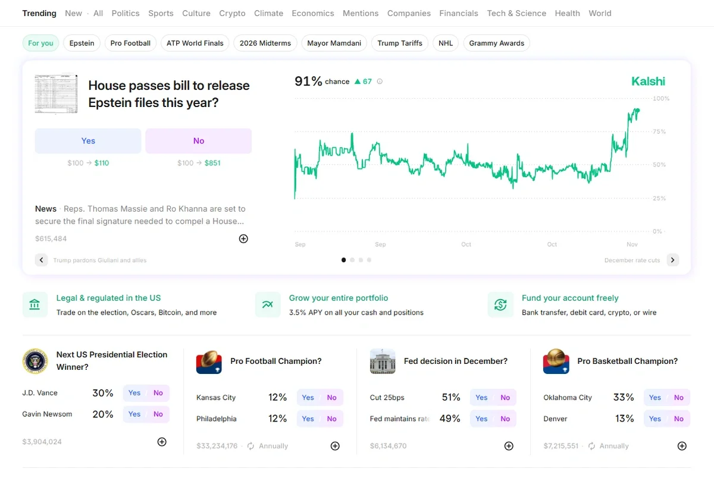Click the Presidential seal market icon

(x=35, y=361)
